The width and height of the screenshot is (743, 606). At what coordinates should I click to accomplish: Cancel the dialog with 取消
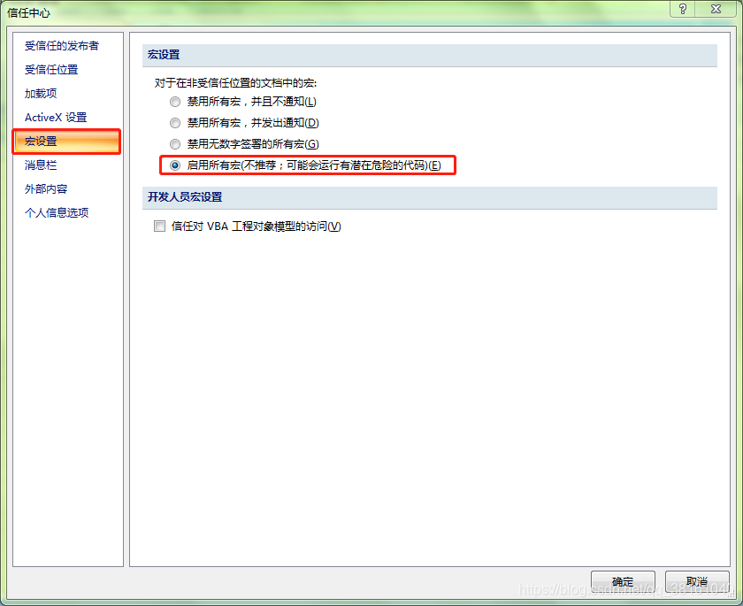coord(697,581)
